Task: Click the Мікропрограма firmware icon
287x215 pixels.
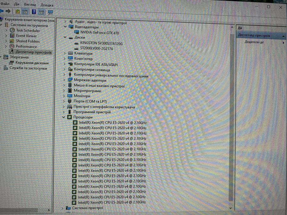Action: 70,91
